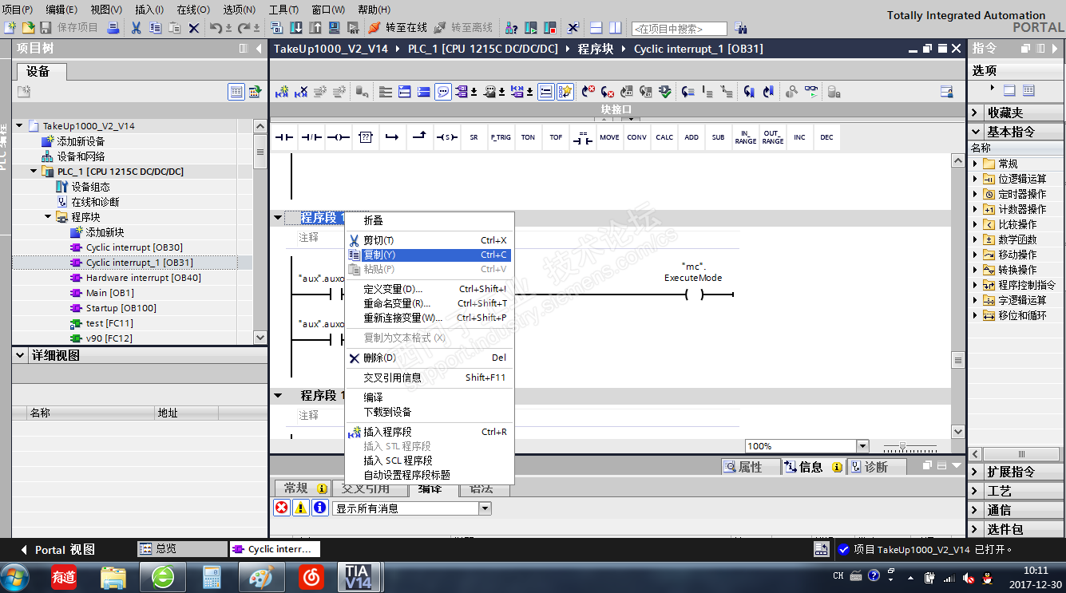Choose 删除(D) in context menu
The image size is (1066, 593).
pyautogui.click(x=429, y=358)
